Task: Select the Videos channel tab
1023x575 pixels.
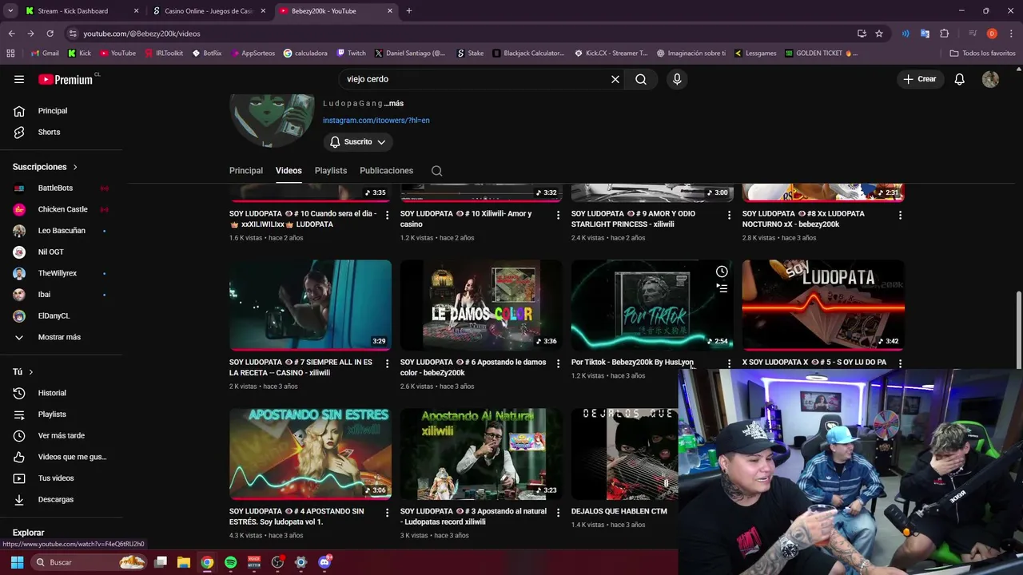Action: [289, 171]
